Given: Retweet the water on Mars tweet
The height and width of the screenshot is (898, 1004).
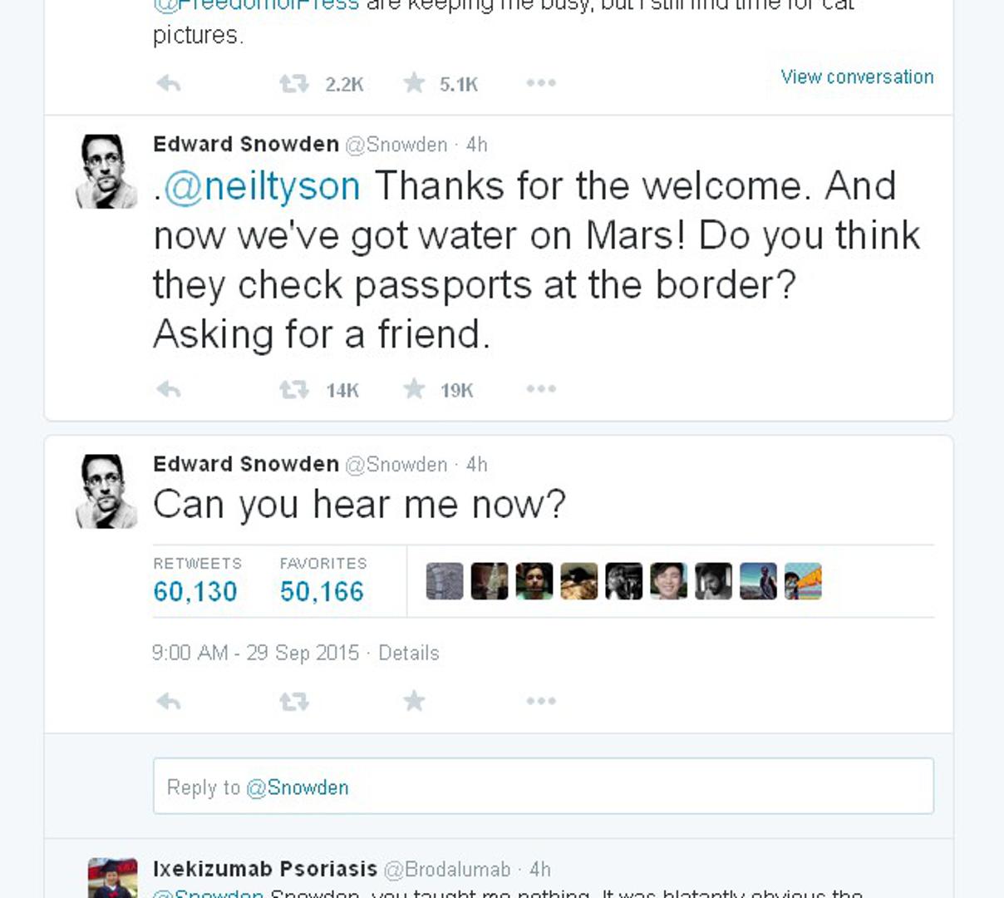Looking at the screenshot, I should 293,389.
